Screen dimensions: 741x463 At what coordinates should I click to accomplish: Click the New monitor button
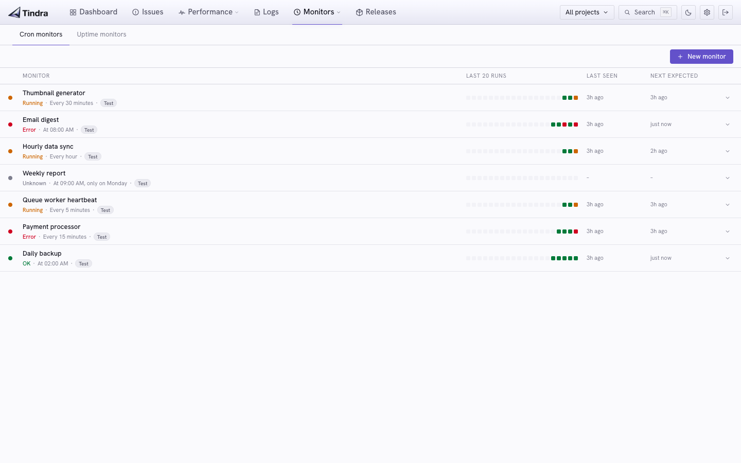(701, 57)
